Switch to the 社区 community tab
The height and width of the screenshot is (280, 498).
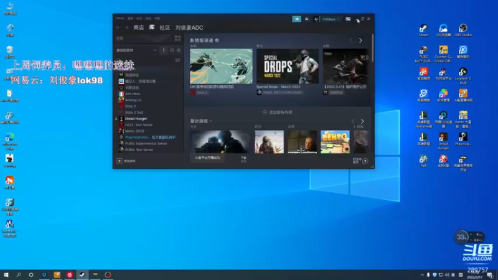click(165, 27)
